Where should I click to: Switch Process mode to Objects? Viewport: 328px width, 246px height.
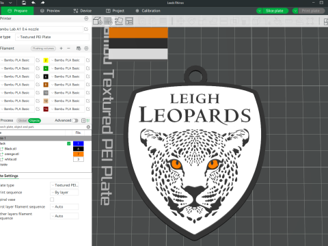coord(34,120)
